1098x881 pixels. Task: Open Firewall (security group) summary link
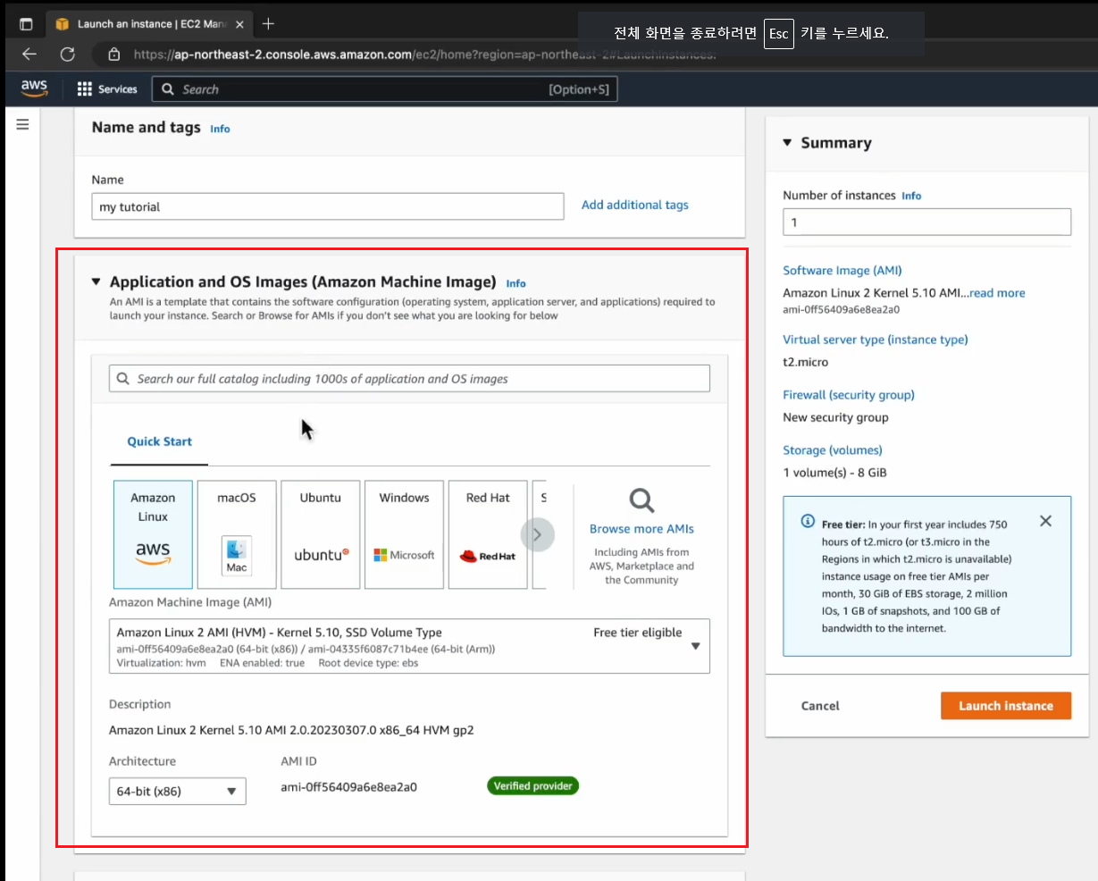849,395
